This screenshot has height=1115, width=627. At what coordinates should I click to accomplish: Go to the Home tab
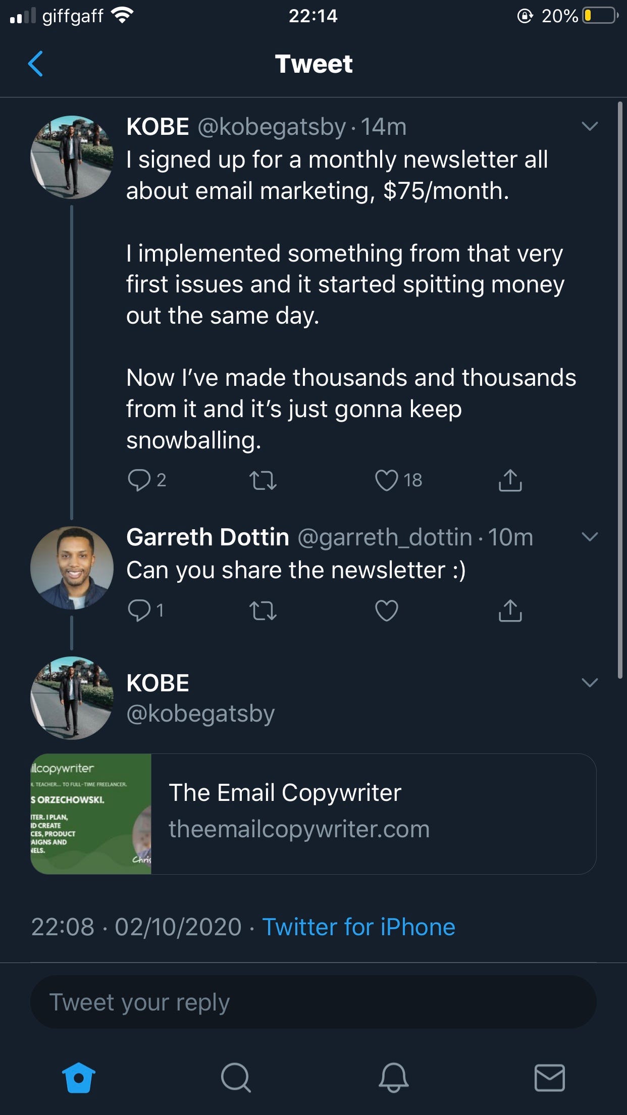pos(79,1078)
